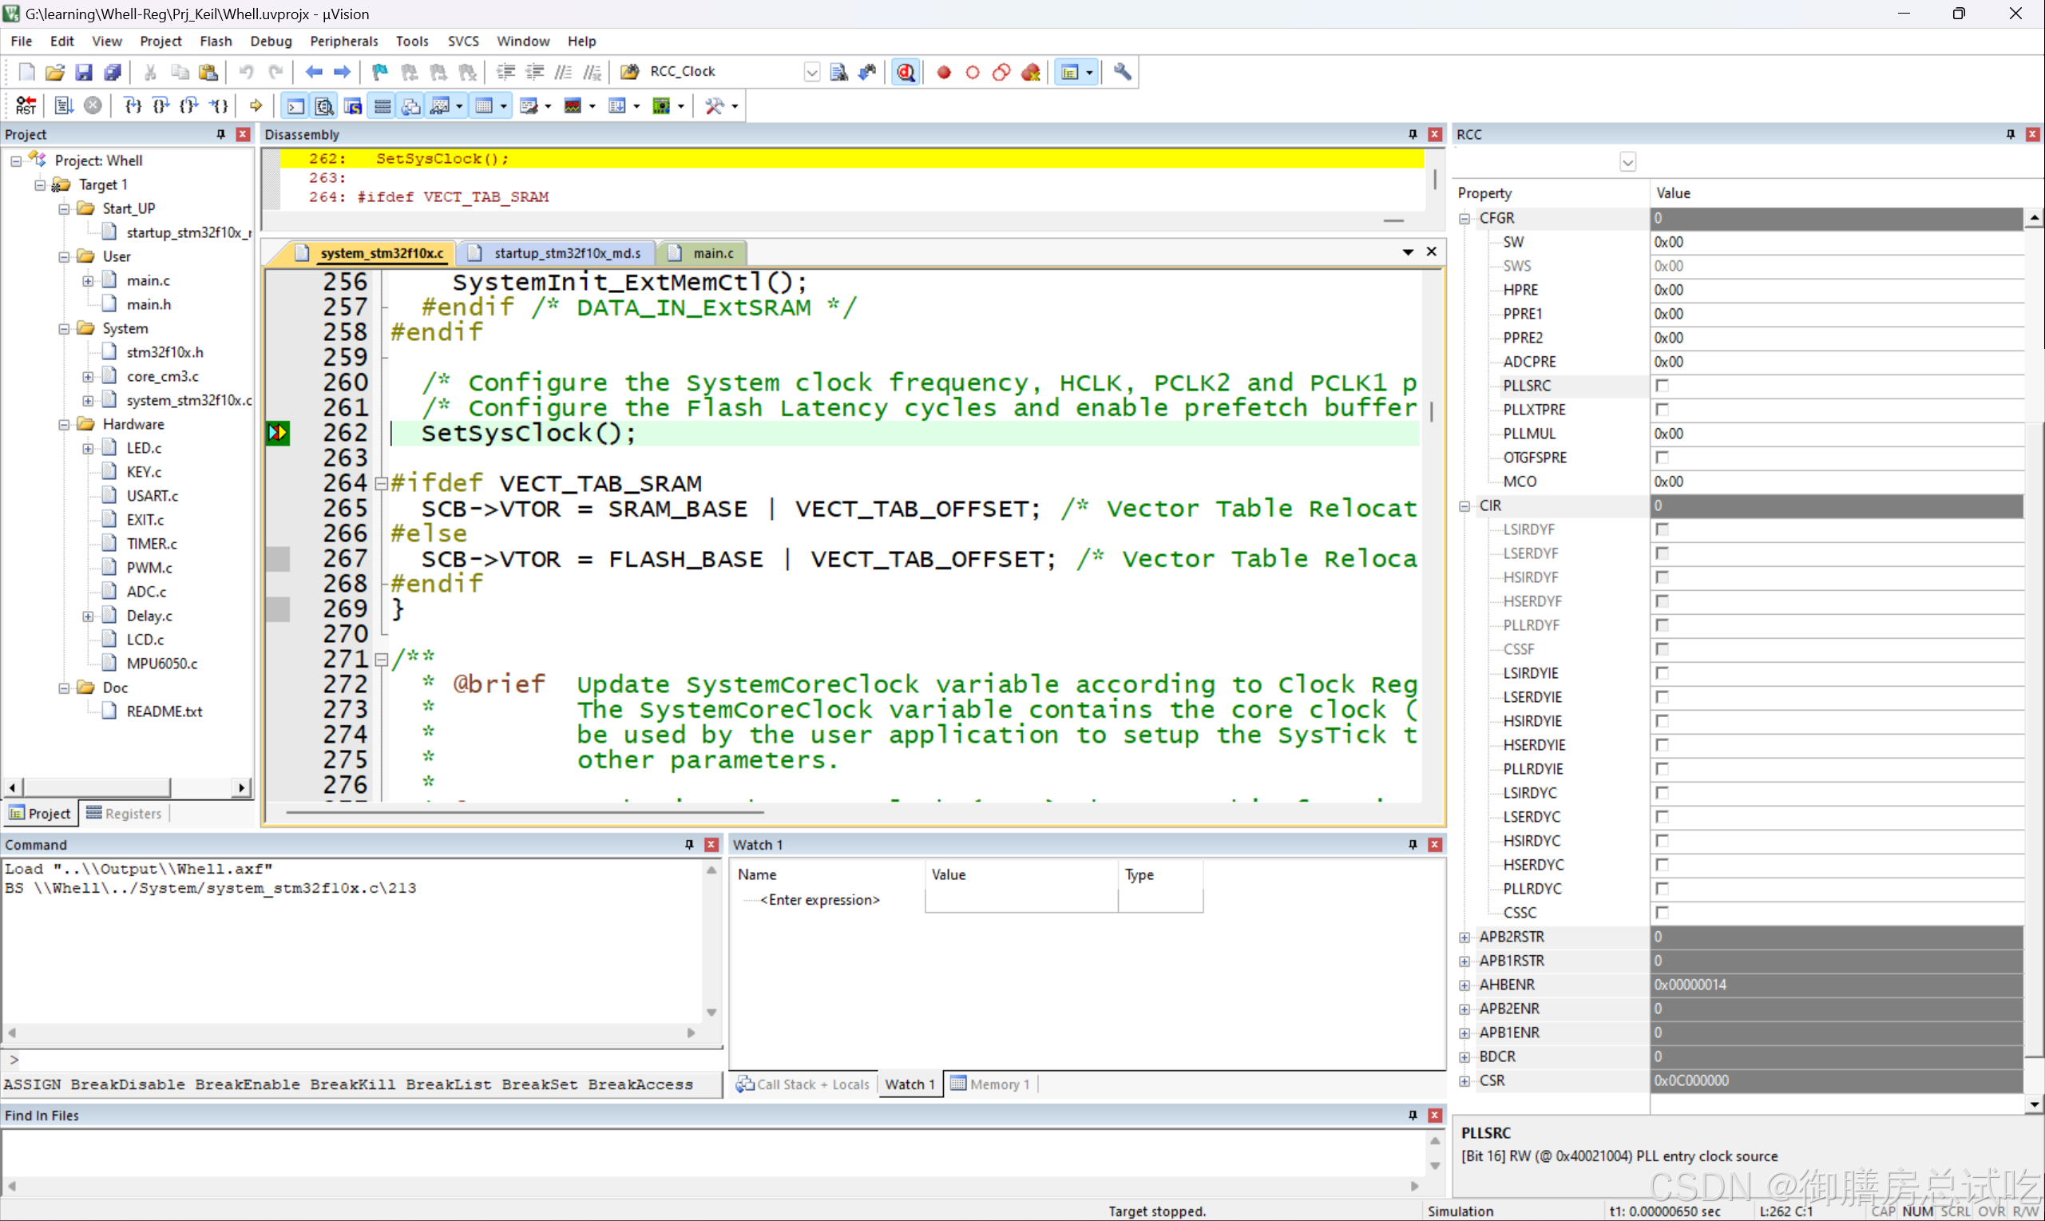Expand the CSR register group
The image size is (2045, 1221).
click(x=1464, y=1080)
